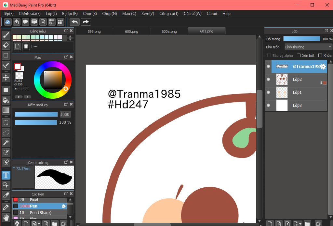Open the Tệp(F) menu
This screenshot has height=226, width=333.
coord(8,14)
